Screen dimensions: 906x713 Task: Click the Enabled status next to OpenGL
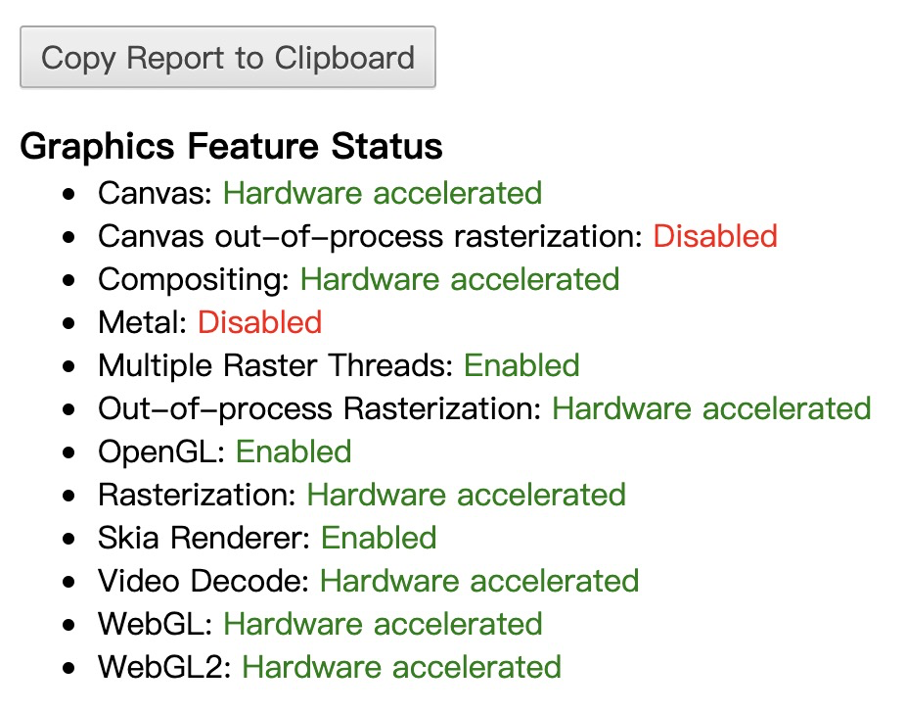pos(294,452)
